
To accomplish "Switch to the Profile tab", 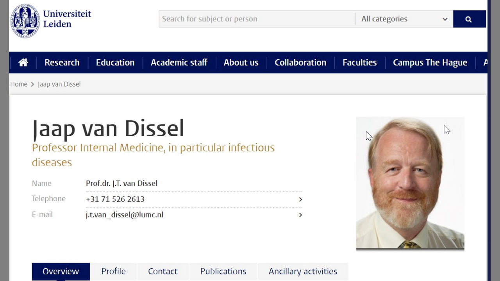I will pyautogui.click(x=113, y=271).
